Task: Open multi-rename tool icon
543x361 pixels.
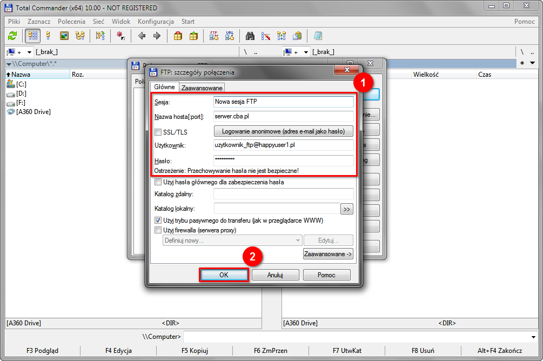Action: click(266, 36)
